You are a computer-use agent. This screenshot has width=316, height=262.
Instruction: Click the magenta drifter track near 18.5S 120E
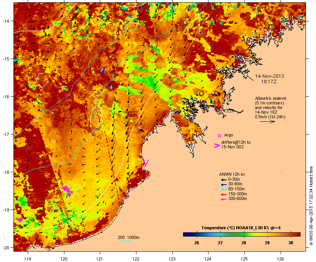pos(67,191)
